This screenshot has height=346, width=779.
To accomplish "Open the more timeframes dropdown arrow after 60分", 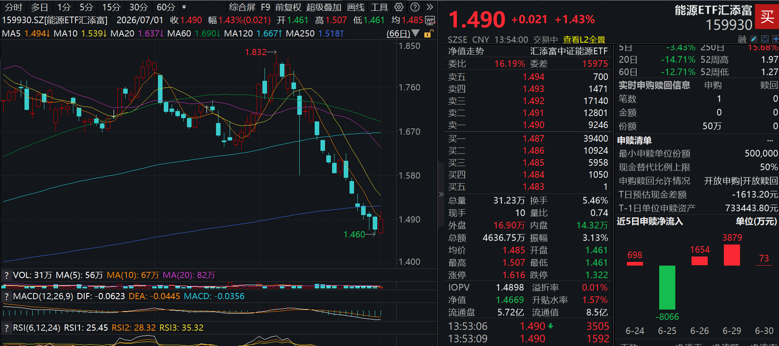I will 184,7.
